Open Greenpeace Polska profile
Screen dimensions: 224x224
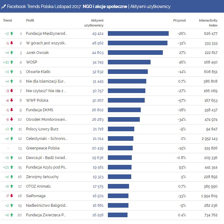click(43, 148)
